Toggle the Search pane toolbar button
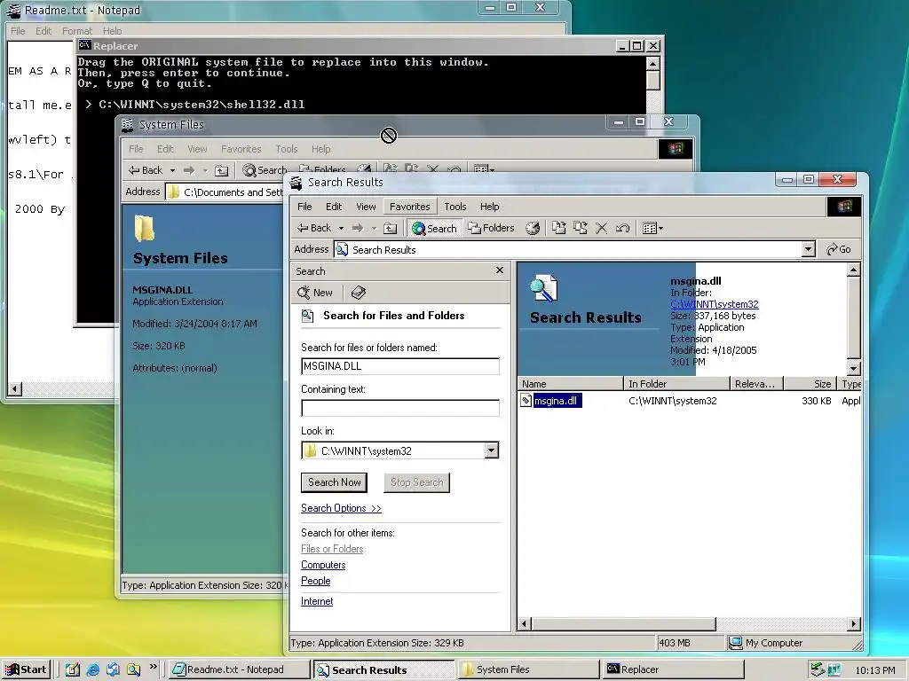The height and width of the screenshot is (681, 909). point(434,228)
